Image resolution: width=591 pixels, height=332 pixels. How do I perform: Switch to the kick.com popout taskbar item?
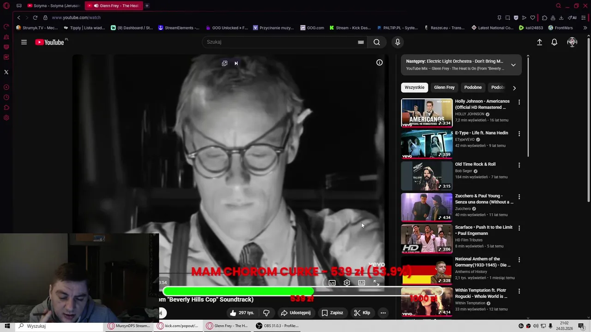point(178,326)
